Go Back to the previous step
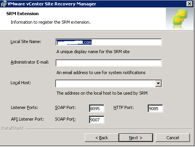Image resolution: width=195 pixels, height=147 pixels. [102, 138]
